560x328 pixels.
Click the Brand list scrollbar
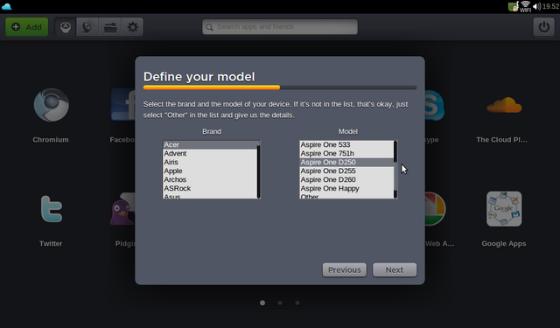259,170
